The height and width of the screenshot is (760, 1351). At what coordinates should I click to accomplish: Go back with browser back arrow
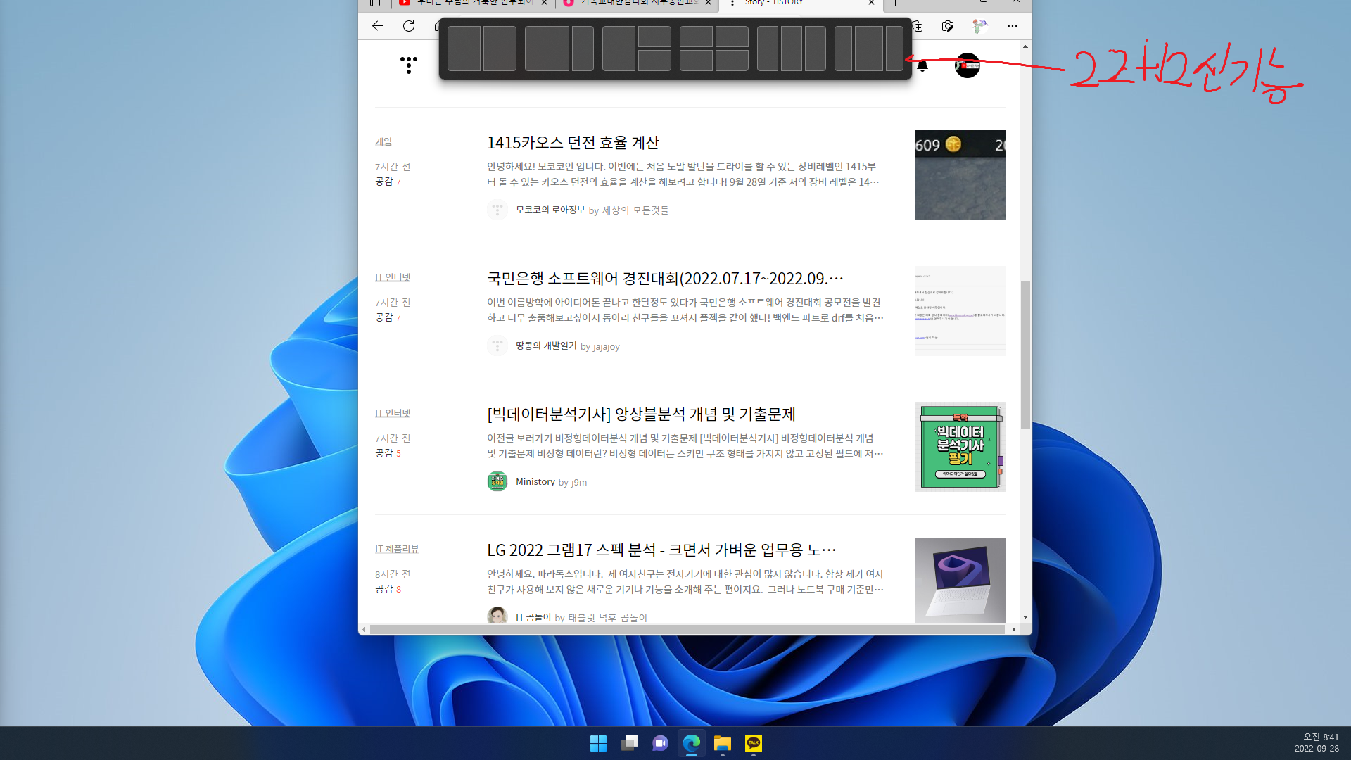378,26
